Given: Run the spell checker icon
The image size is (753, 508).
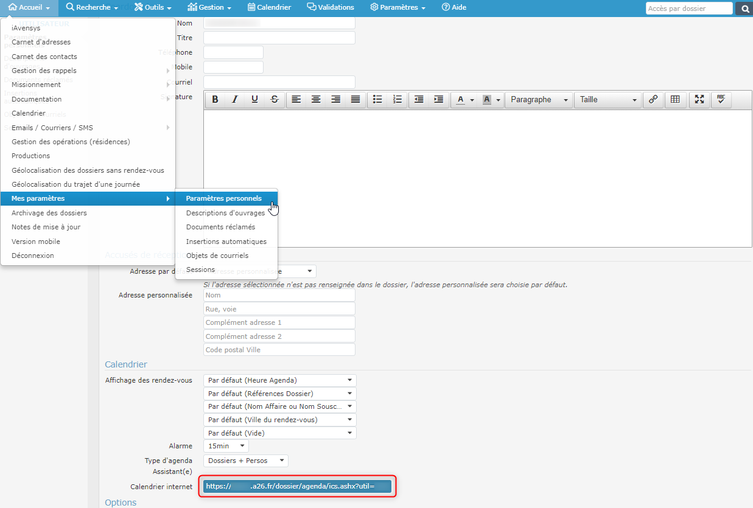Looking at the screenshot, I should tap(721, 100).
